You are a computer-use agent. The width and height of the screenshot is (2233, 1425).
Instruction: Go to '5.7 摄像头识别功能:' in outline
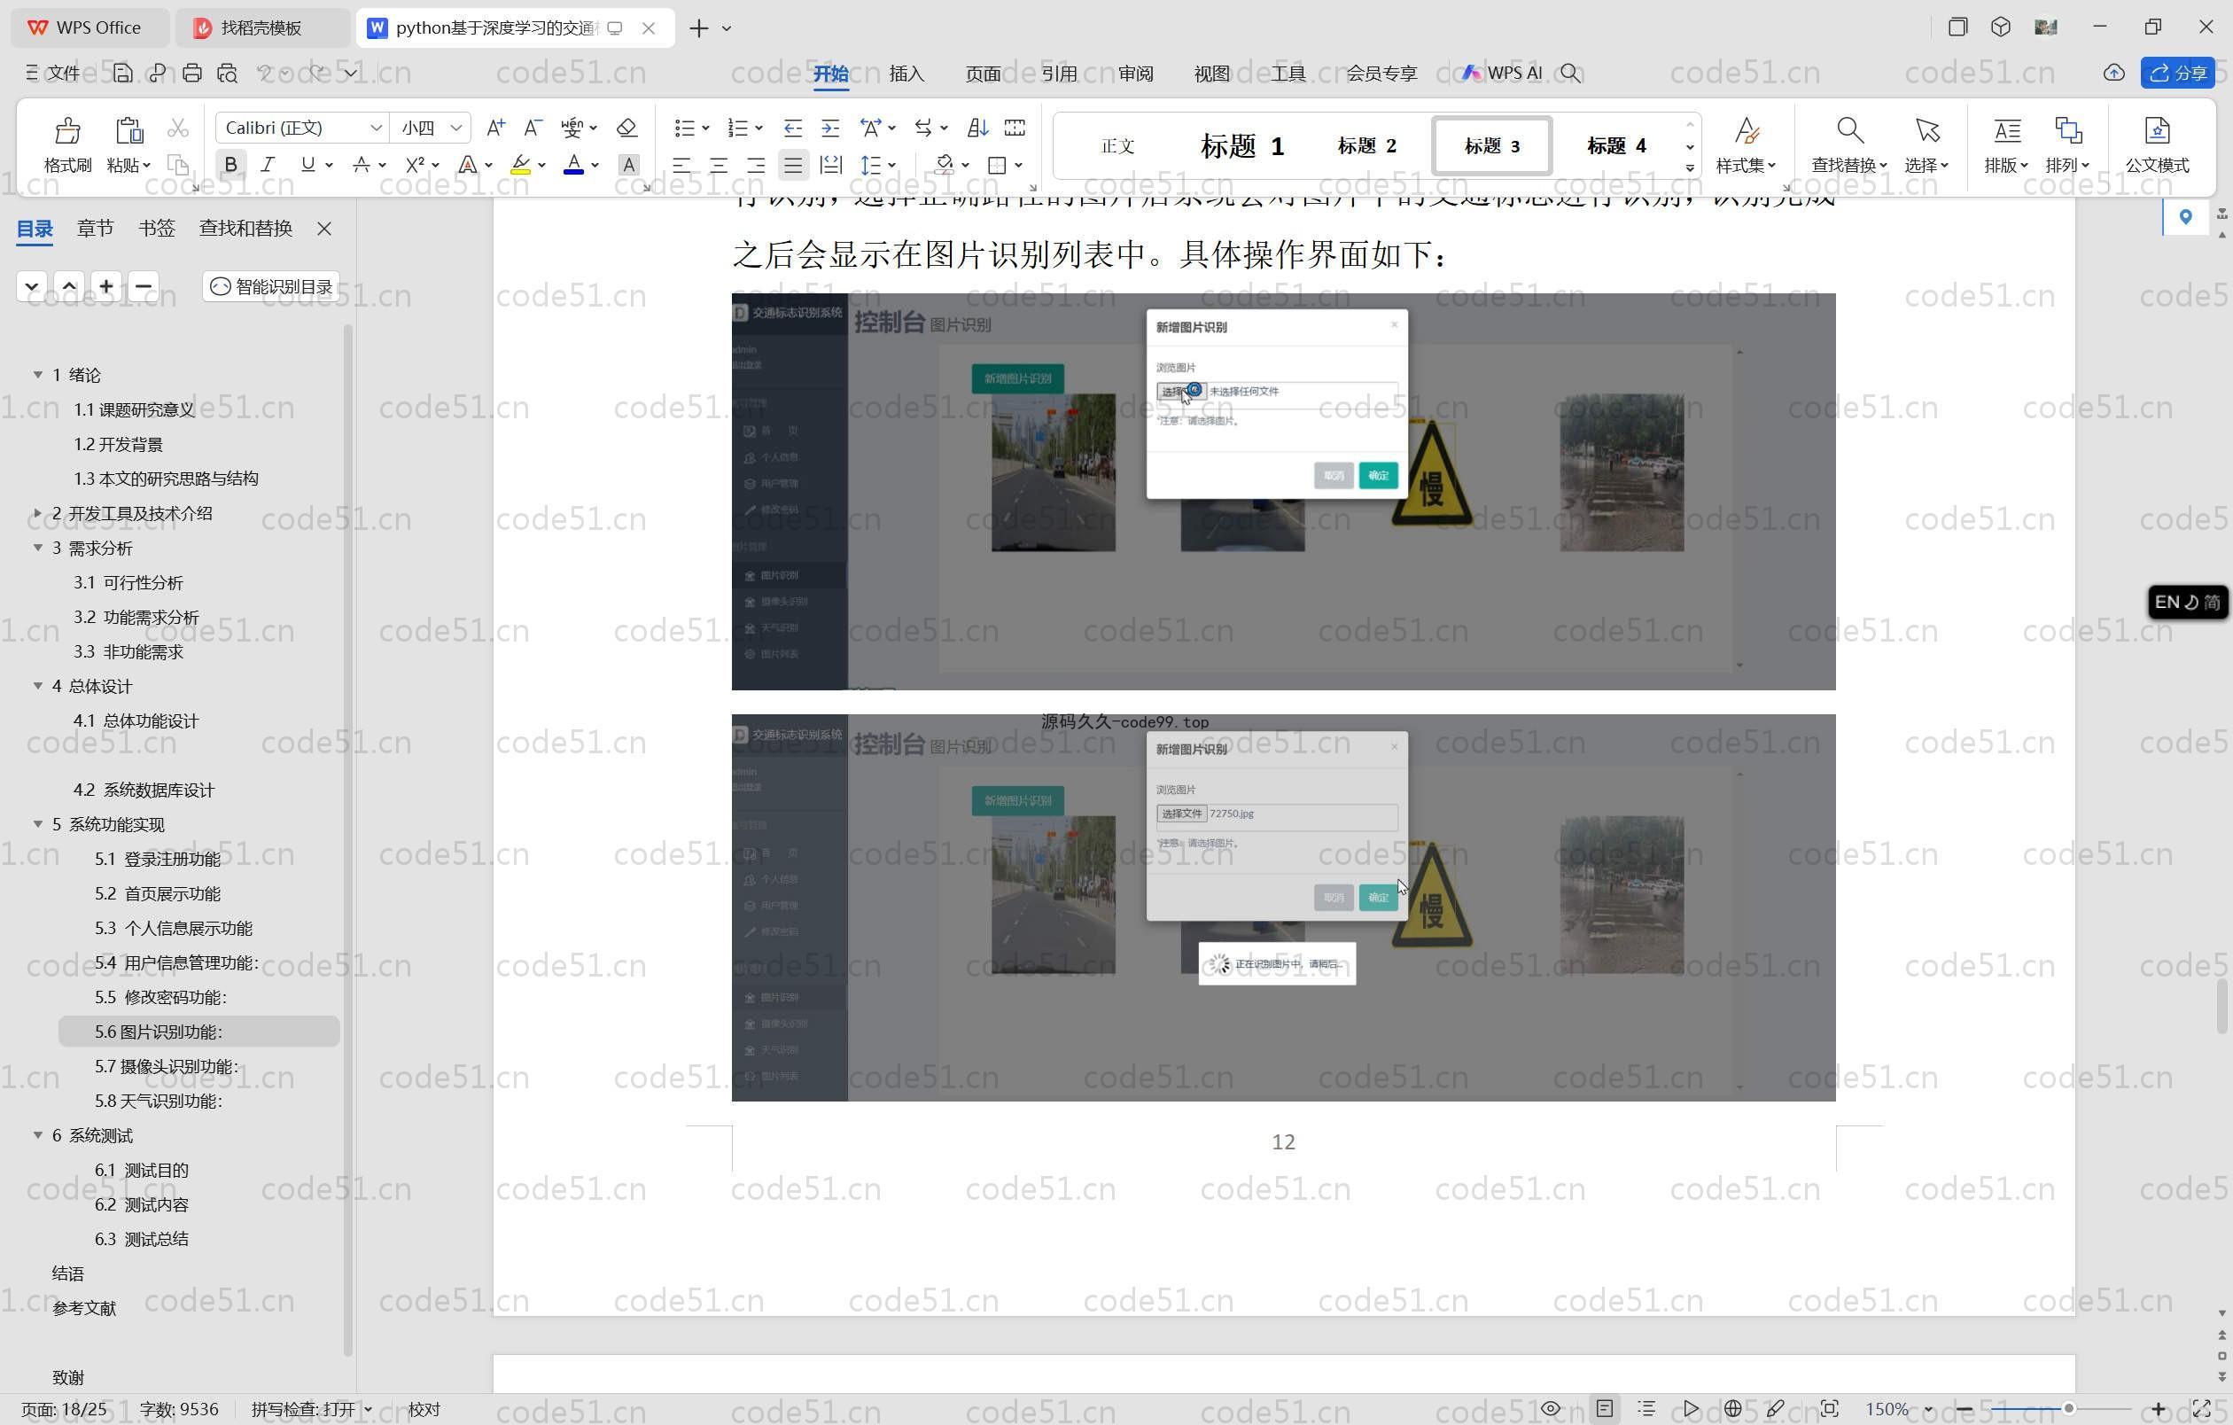tap(167, 1066)
